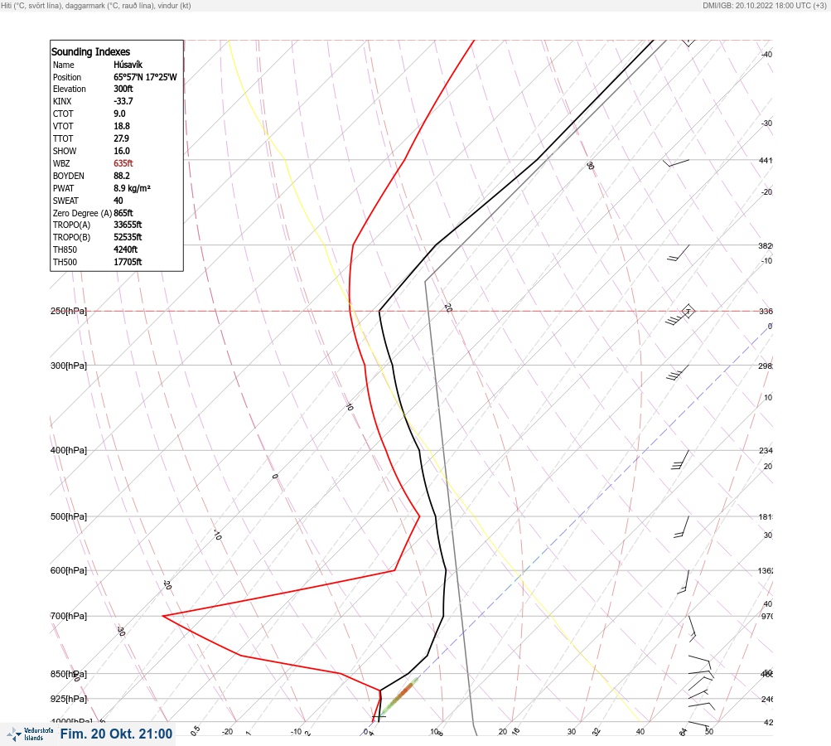Click the 'Fim. 20 Okt. 21:00' timestamp
The height and width of the screenshot is (746, 831).
(116, 734)
